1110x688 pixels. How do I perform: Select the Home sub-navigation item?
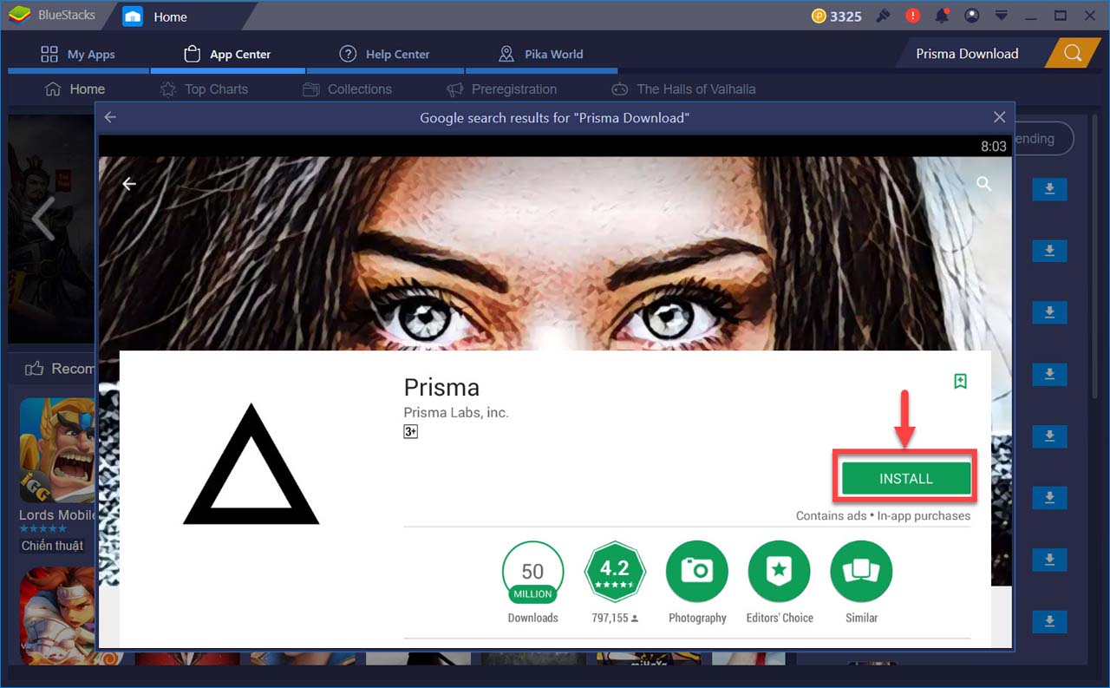[x=75, y=88]
